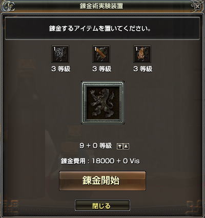This screenshot has width=205, height=218.
Task: Click the 錬金費用 18000 + 0 Vis text
Action: coord(100,161)
